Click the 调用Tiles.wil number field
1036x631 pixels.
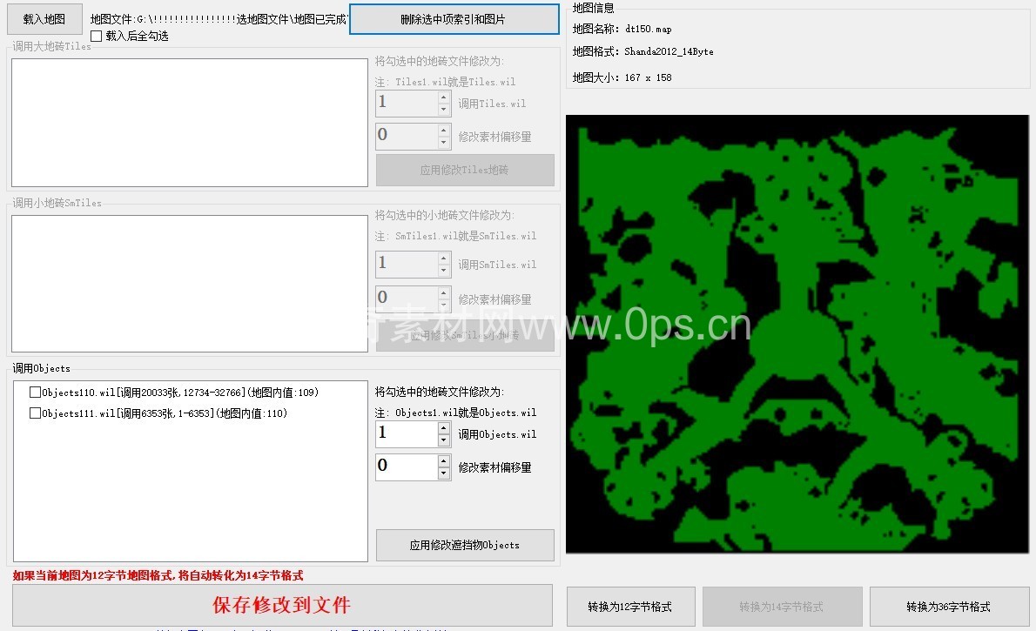coord(406,103)
